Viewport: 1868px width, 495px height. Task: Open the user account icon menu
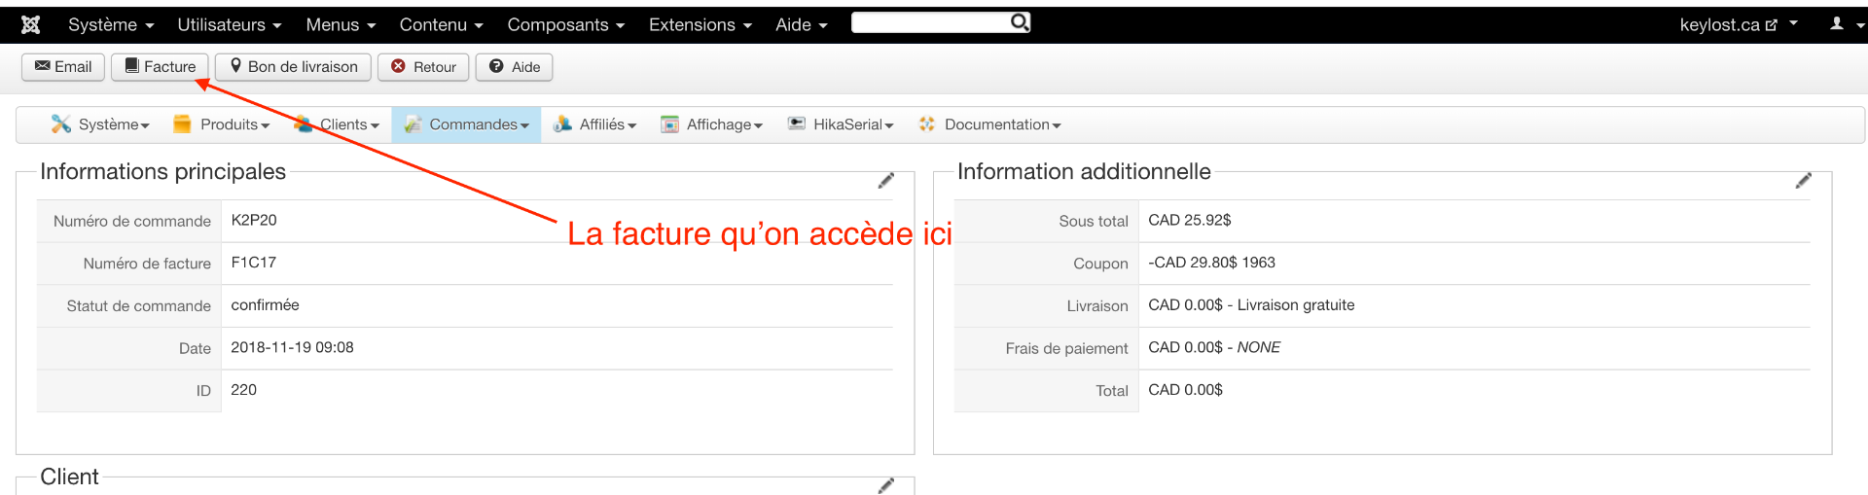click(x=1842, y=24)
